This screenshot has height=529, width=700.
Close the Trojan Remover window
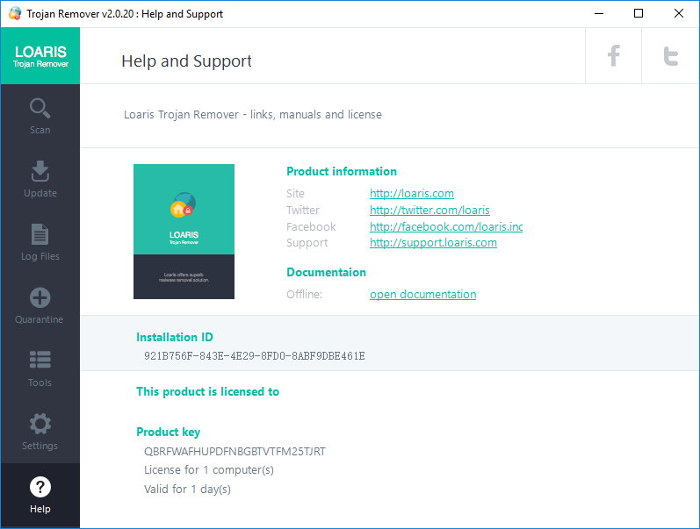679,13
